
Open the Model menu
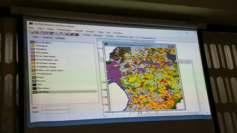coord(78,31)
